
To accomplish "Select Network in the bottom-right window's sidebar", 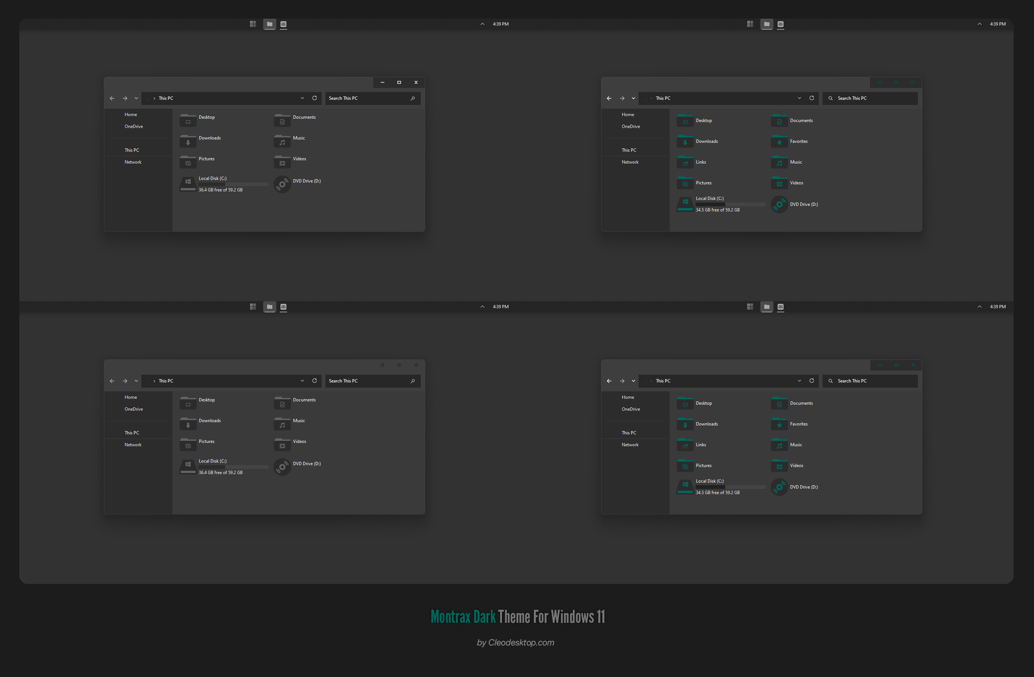I will click(630, 444).
